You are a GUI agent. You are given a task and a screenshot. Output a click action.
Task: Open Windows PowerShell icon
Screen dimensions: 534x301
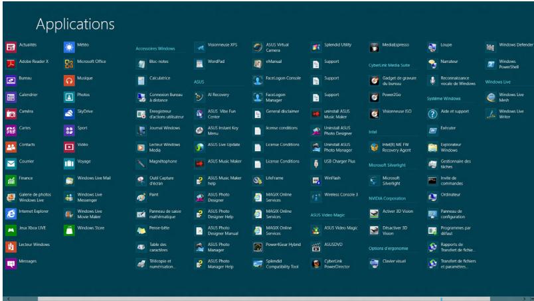(x=491, y=64)
